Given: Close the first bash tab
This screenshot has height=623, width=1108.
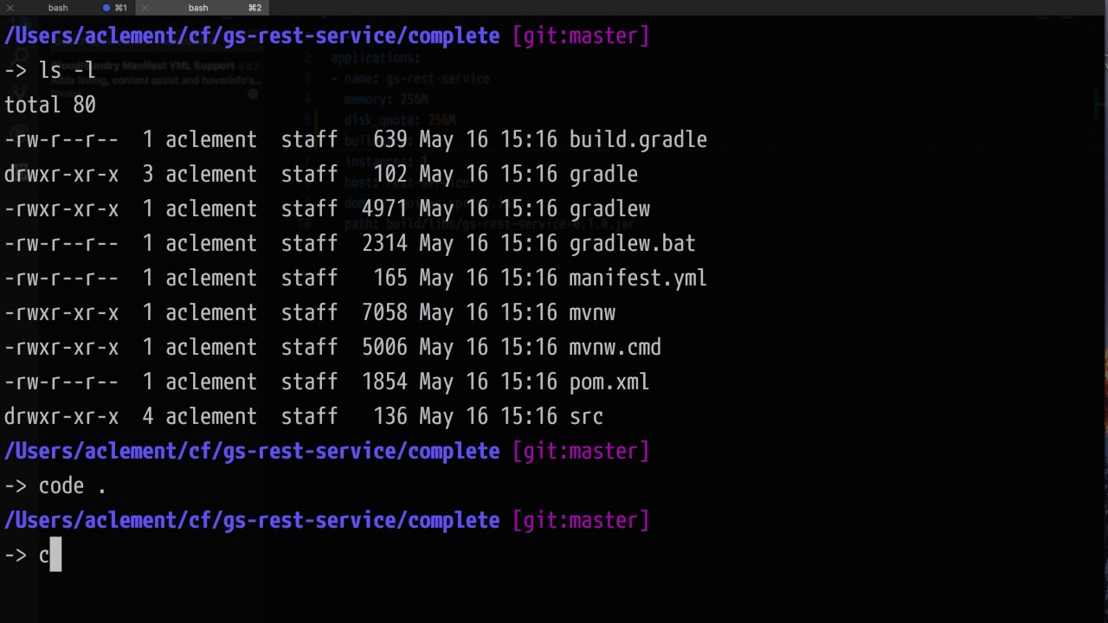Looking at the screenshot, I should click(10, 8).
